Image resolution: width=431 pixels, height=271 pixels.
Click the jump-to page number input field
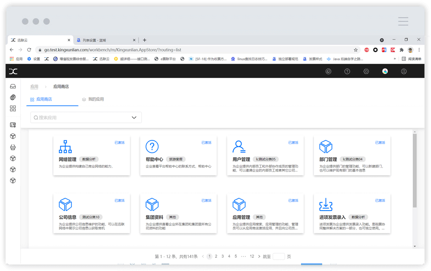point(279,256)
